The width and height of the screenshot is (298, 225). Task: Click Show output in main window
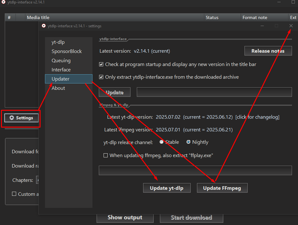coord(125,218)
